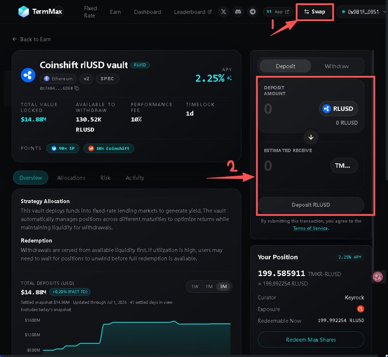
Task: Click the +0.20% (PAST 7D) badge
Action: (x=70, y=291)
